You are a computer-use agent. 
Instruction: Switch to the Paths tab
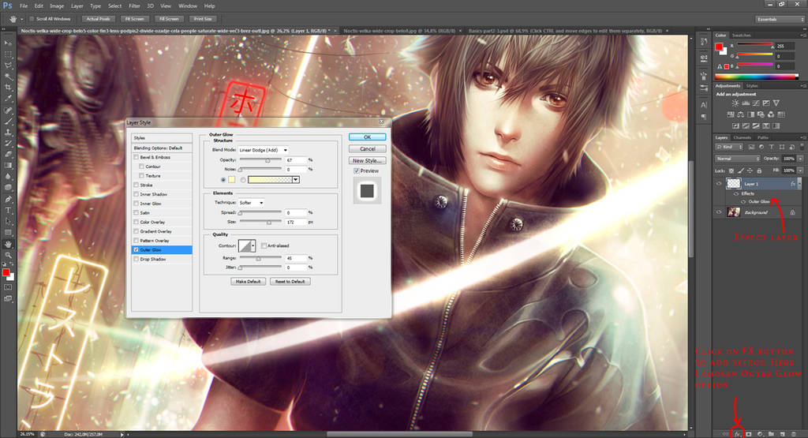pos(763,137)
